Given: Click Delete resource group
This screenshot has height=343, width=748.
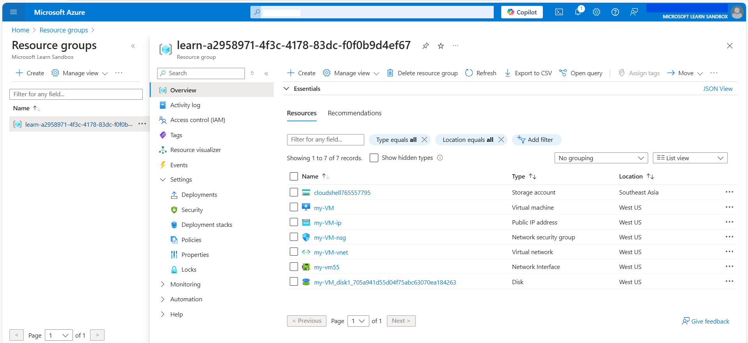Looking at the screenshot, I should pos(422,73).
